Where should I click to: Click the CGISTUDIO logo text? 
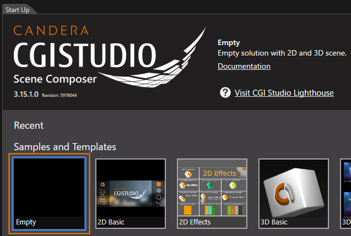click(85, 55)
